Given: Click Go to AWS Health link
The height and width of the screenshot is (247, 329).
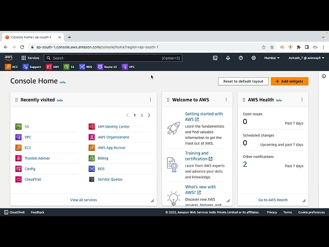Looking at the screenshot, I should [x=273, y=200].
